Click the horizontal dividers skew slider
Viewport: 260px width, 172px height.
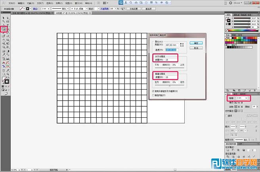[170, 68]
